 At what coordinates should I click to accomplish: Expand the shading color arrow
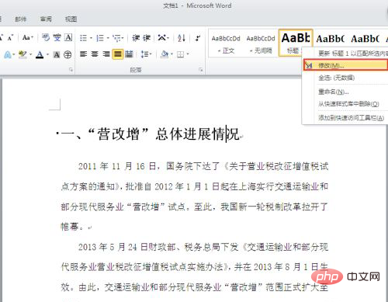171,54
